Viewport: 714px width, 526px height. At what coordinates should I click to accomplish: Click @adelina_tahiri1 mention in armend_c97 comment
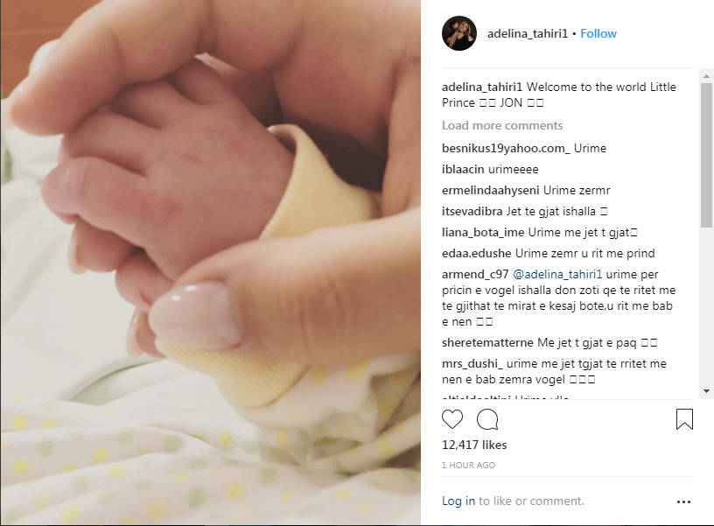click(x=557, y=274)
